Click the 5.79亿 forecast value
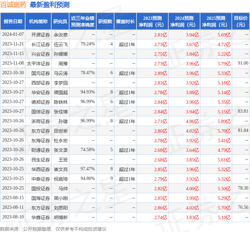 (224, 64)
